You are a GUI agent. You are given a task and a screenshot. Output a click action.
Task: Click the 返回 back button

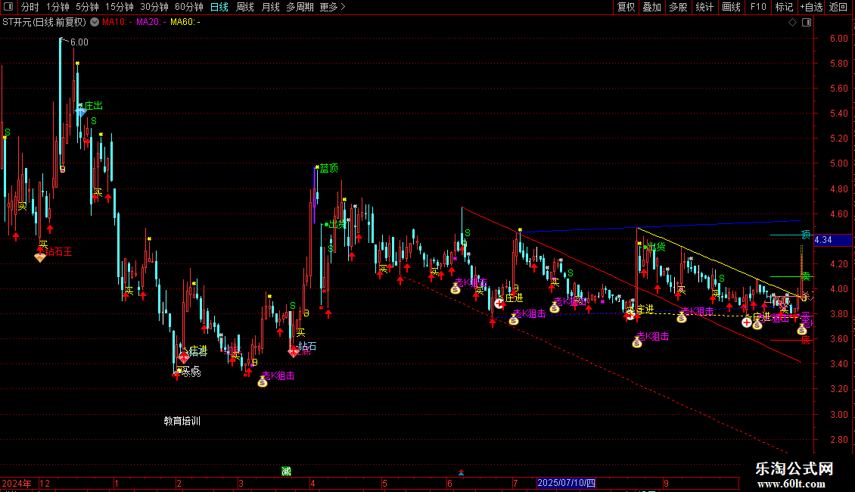[838, 7]
